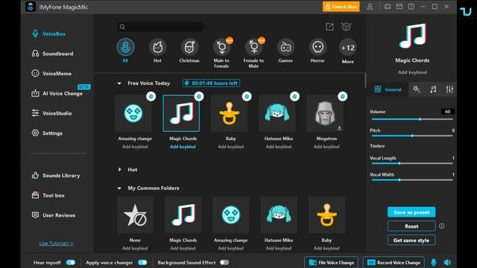Switch to the magic wand effects tab

(x=417, y=89)
